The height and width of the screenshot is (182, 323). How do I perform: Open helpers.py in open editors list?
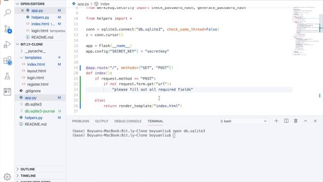[40, 17]
